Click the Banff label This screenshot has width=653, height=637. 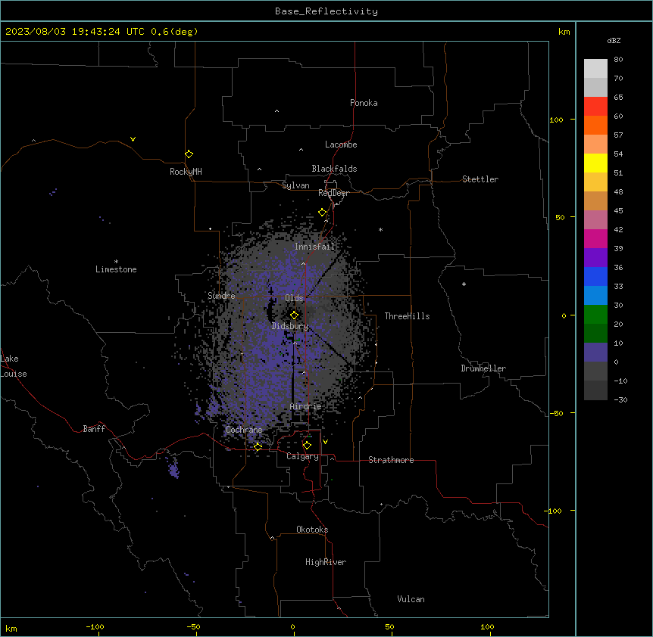click(x=94, y=429)
